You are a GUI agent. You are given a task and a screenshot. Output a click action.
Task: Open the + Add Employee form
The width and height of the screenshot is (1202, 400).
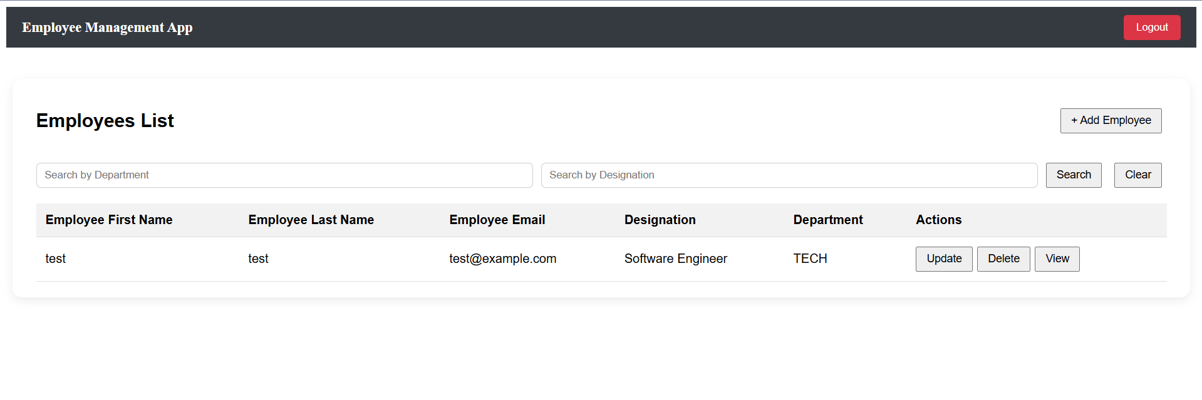tap(1111, 121)
